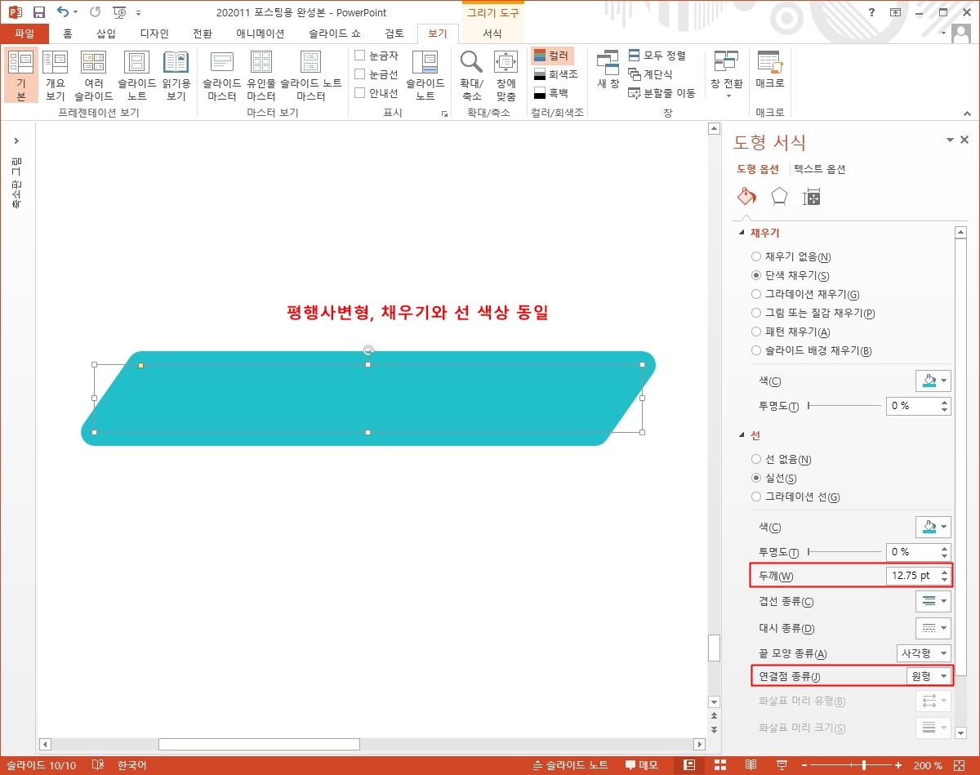Screen dimensions: 980x775
Task: Click fill 투명도 transparency slider
Action: pyautogui.click(x=844, y=405)
